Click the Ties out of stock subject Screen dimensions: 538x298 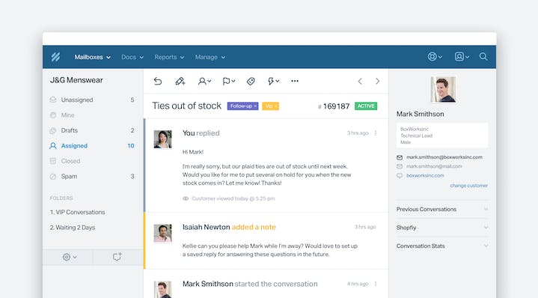tap(186, 106)
